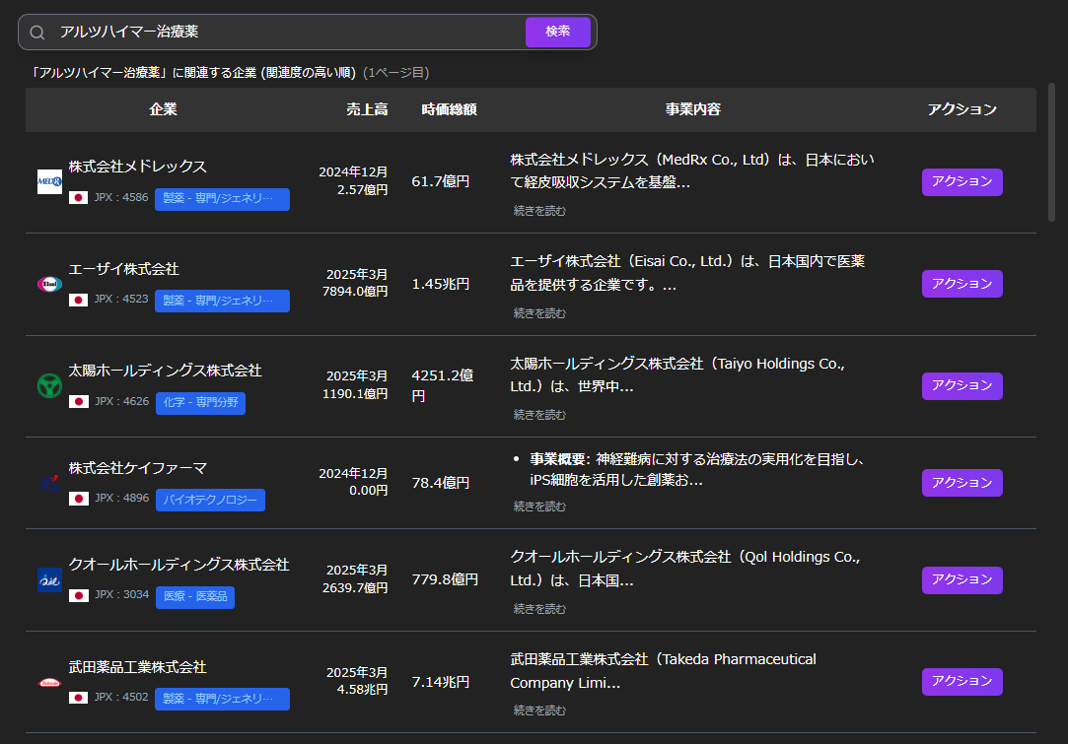Click the アクション column header
Screen dimensions: 1068x744
(961, 109)
